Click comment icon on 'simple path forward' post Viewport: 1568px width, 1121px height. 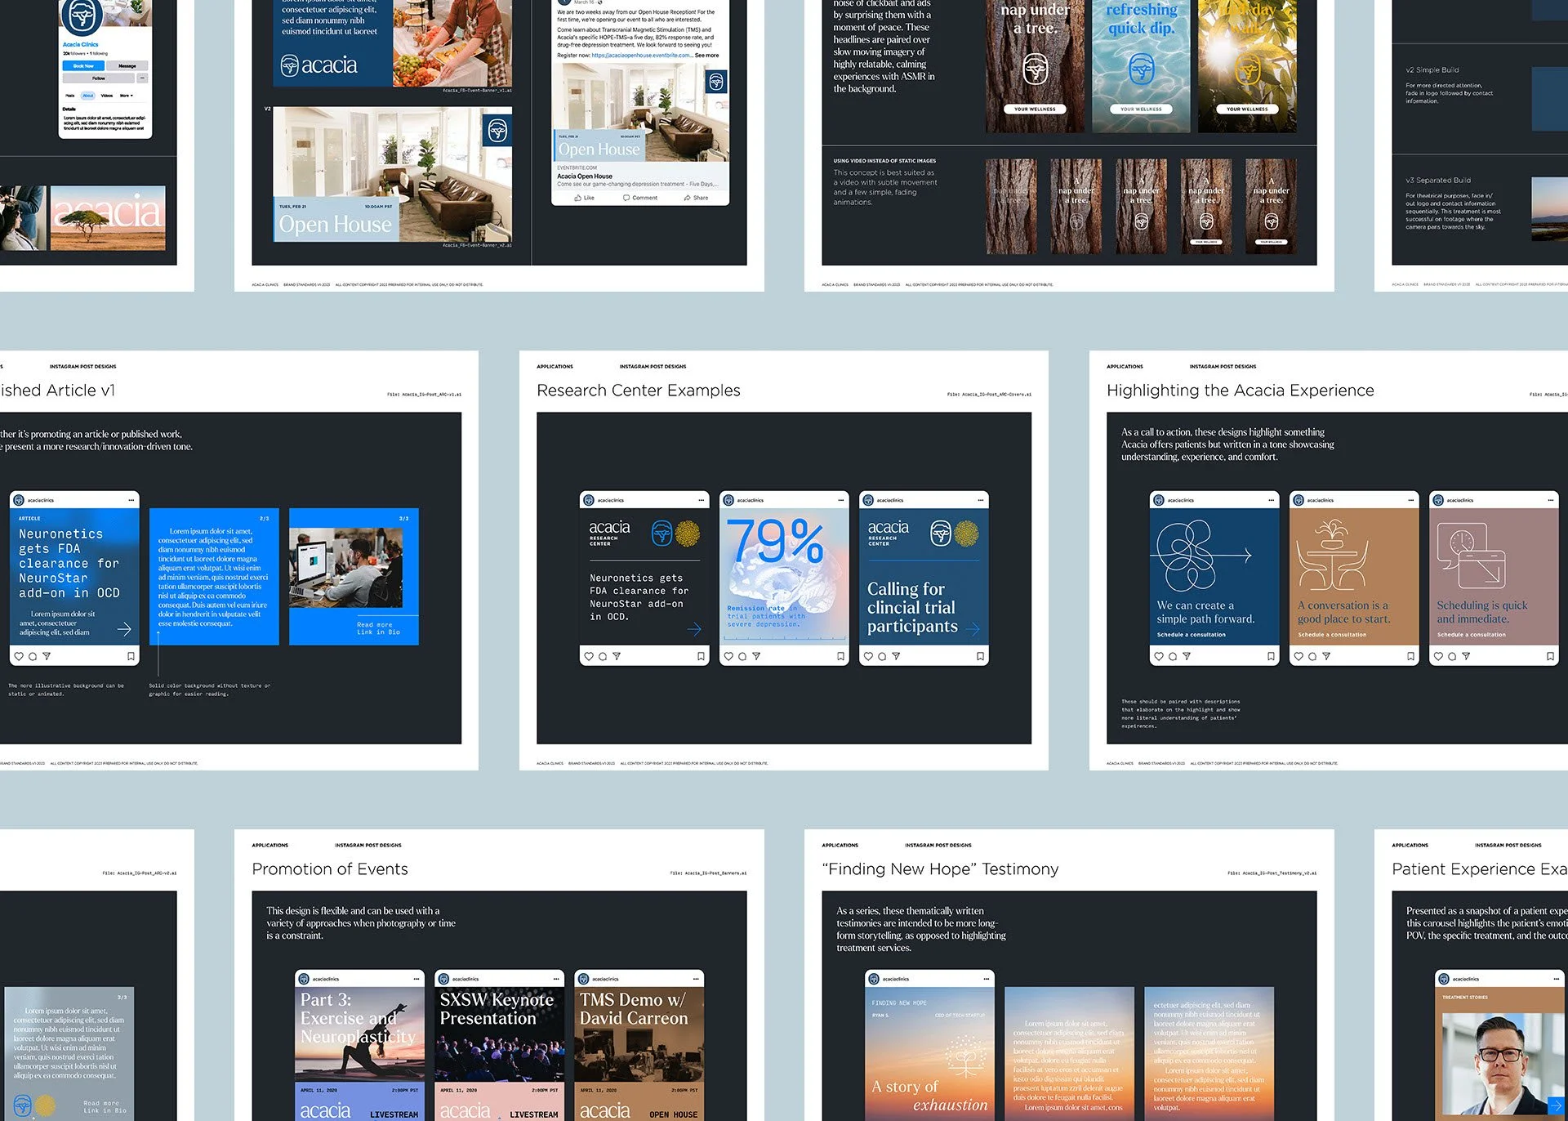[x=1173, y=656]
